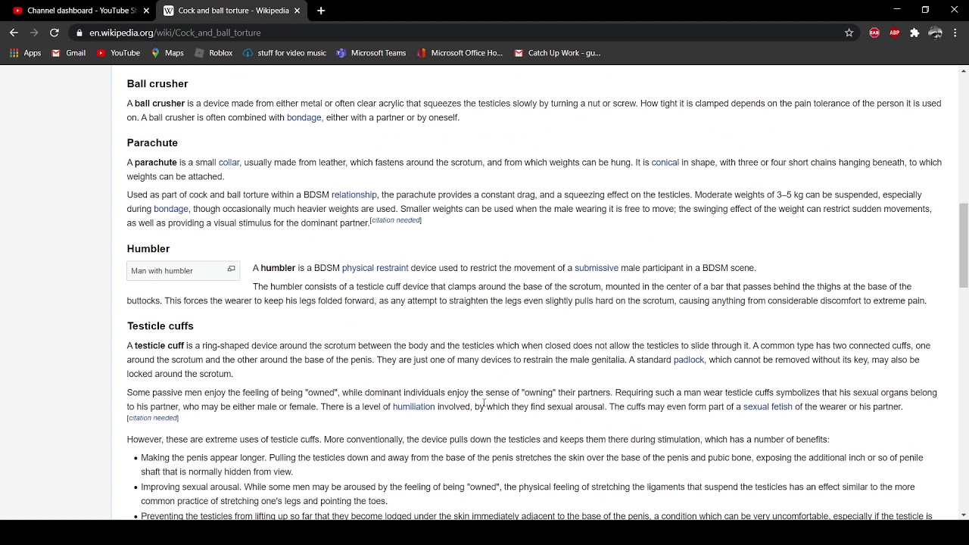The width and height of the screenshot is (969, 545).
Task: Follow the 'bondage' link in Ball crusher section
Action: coord(304,117)
